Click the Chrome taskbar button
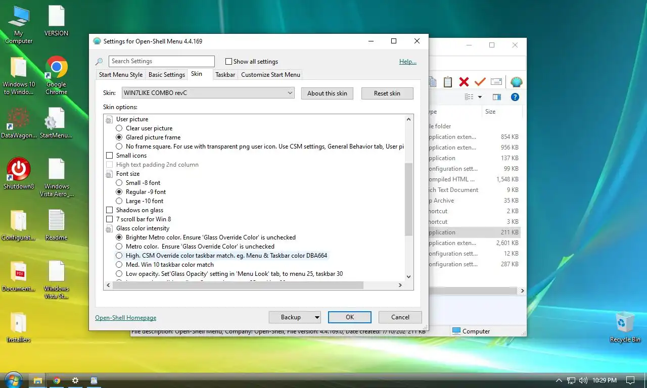This screenshot has width=647, height=388. (x=57, y=380)
